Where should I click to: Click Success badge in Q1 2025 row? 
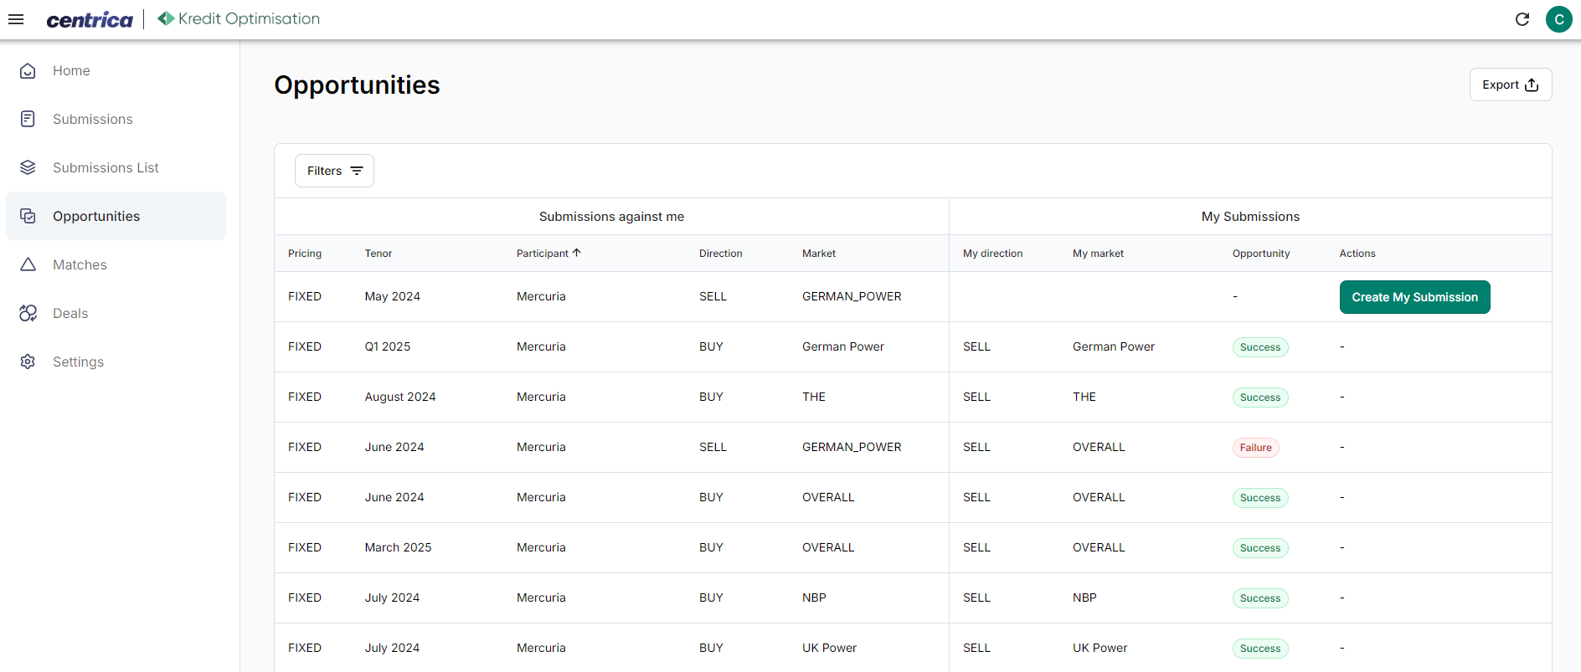point(1260,347)
